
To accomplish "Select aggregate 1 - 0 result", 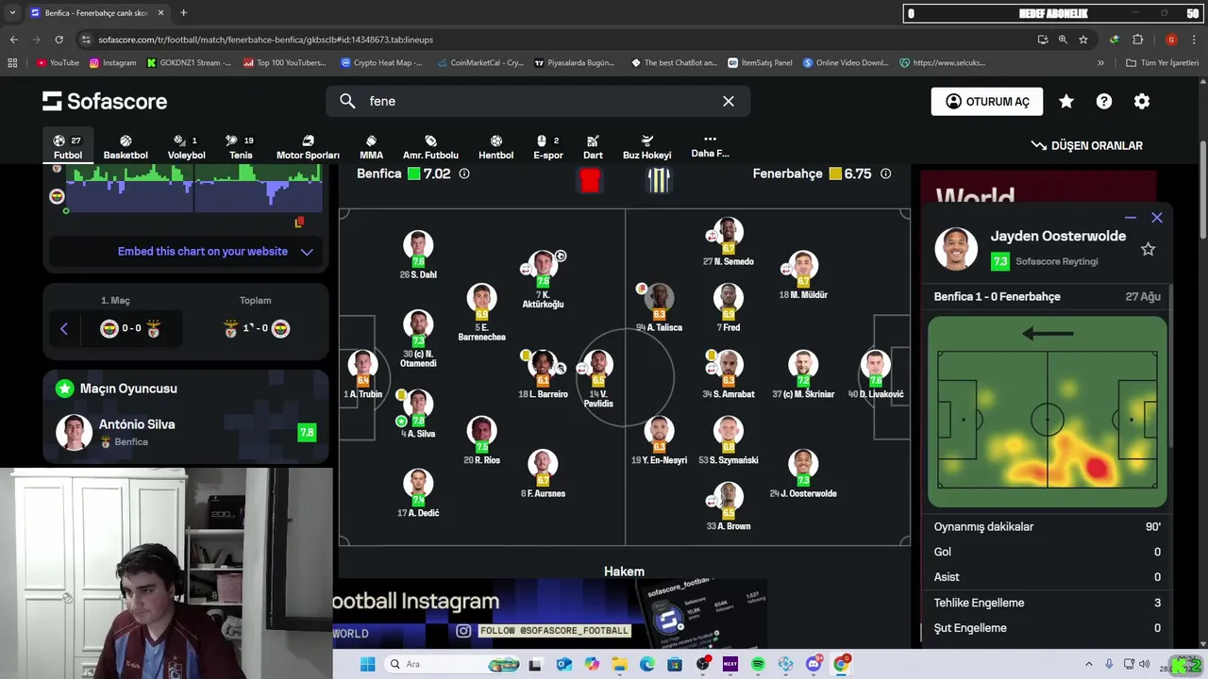I will click(x=256, y=328).
